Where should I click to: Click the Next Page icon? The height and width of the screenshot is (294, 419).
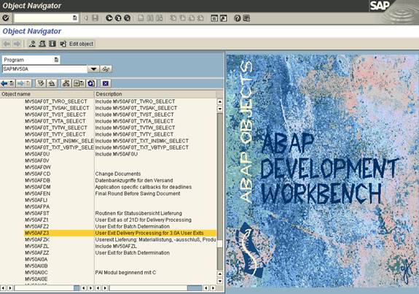pos(192,18)
